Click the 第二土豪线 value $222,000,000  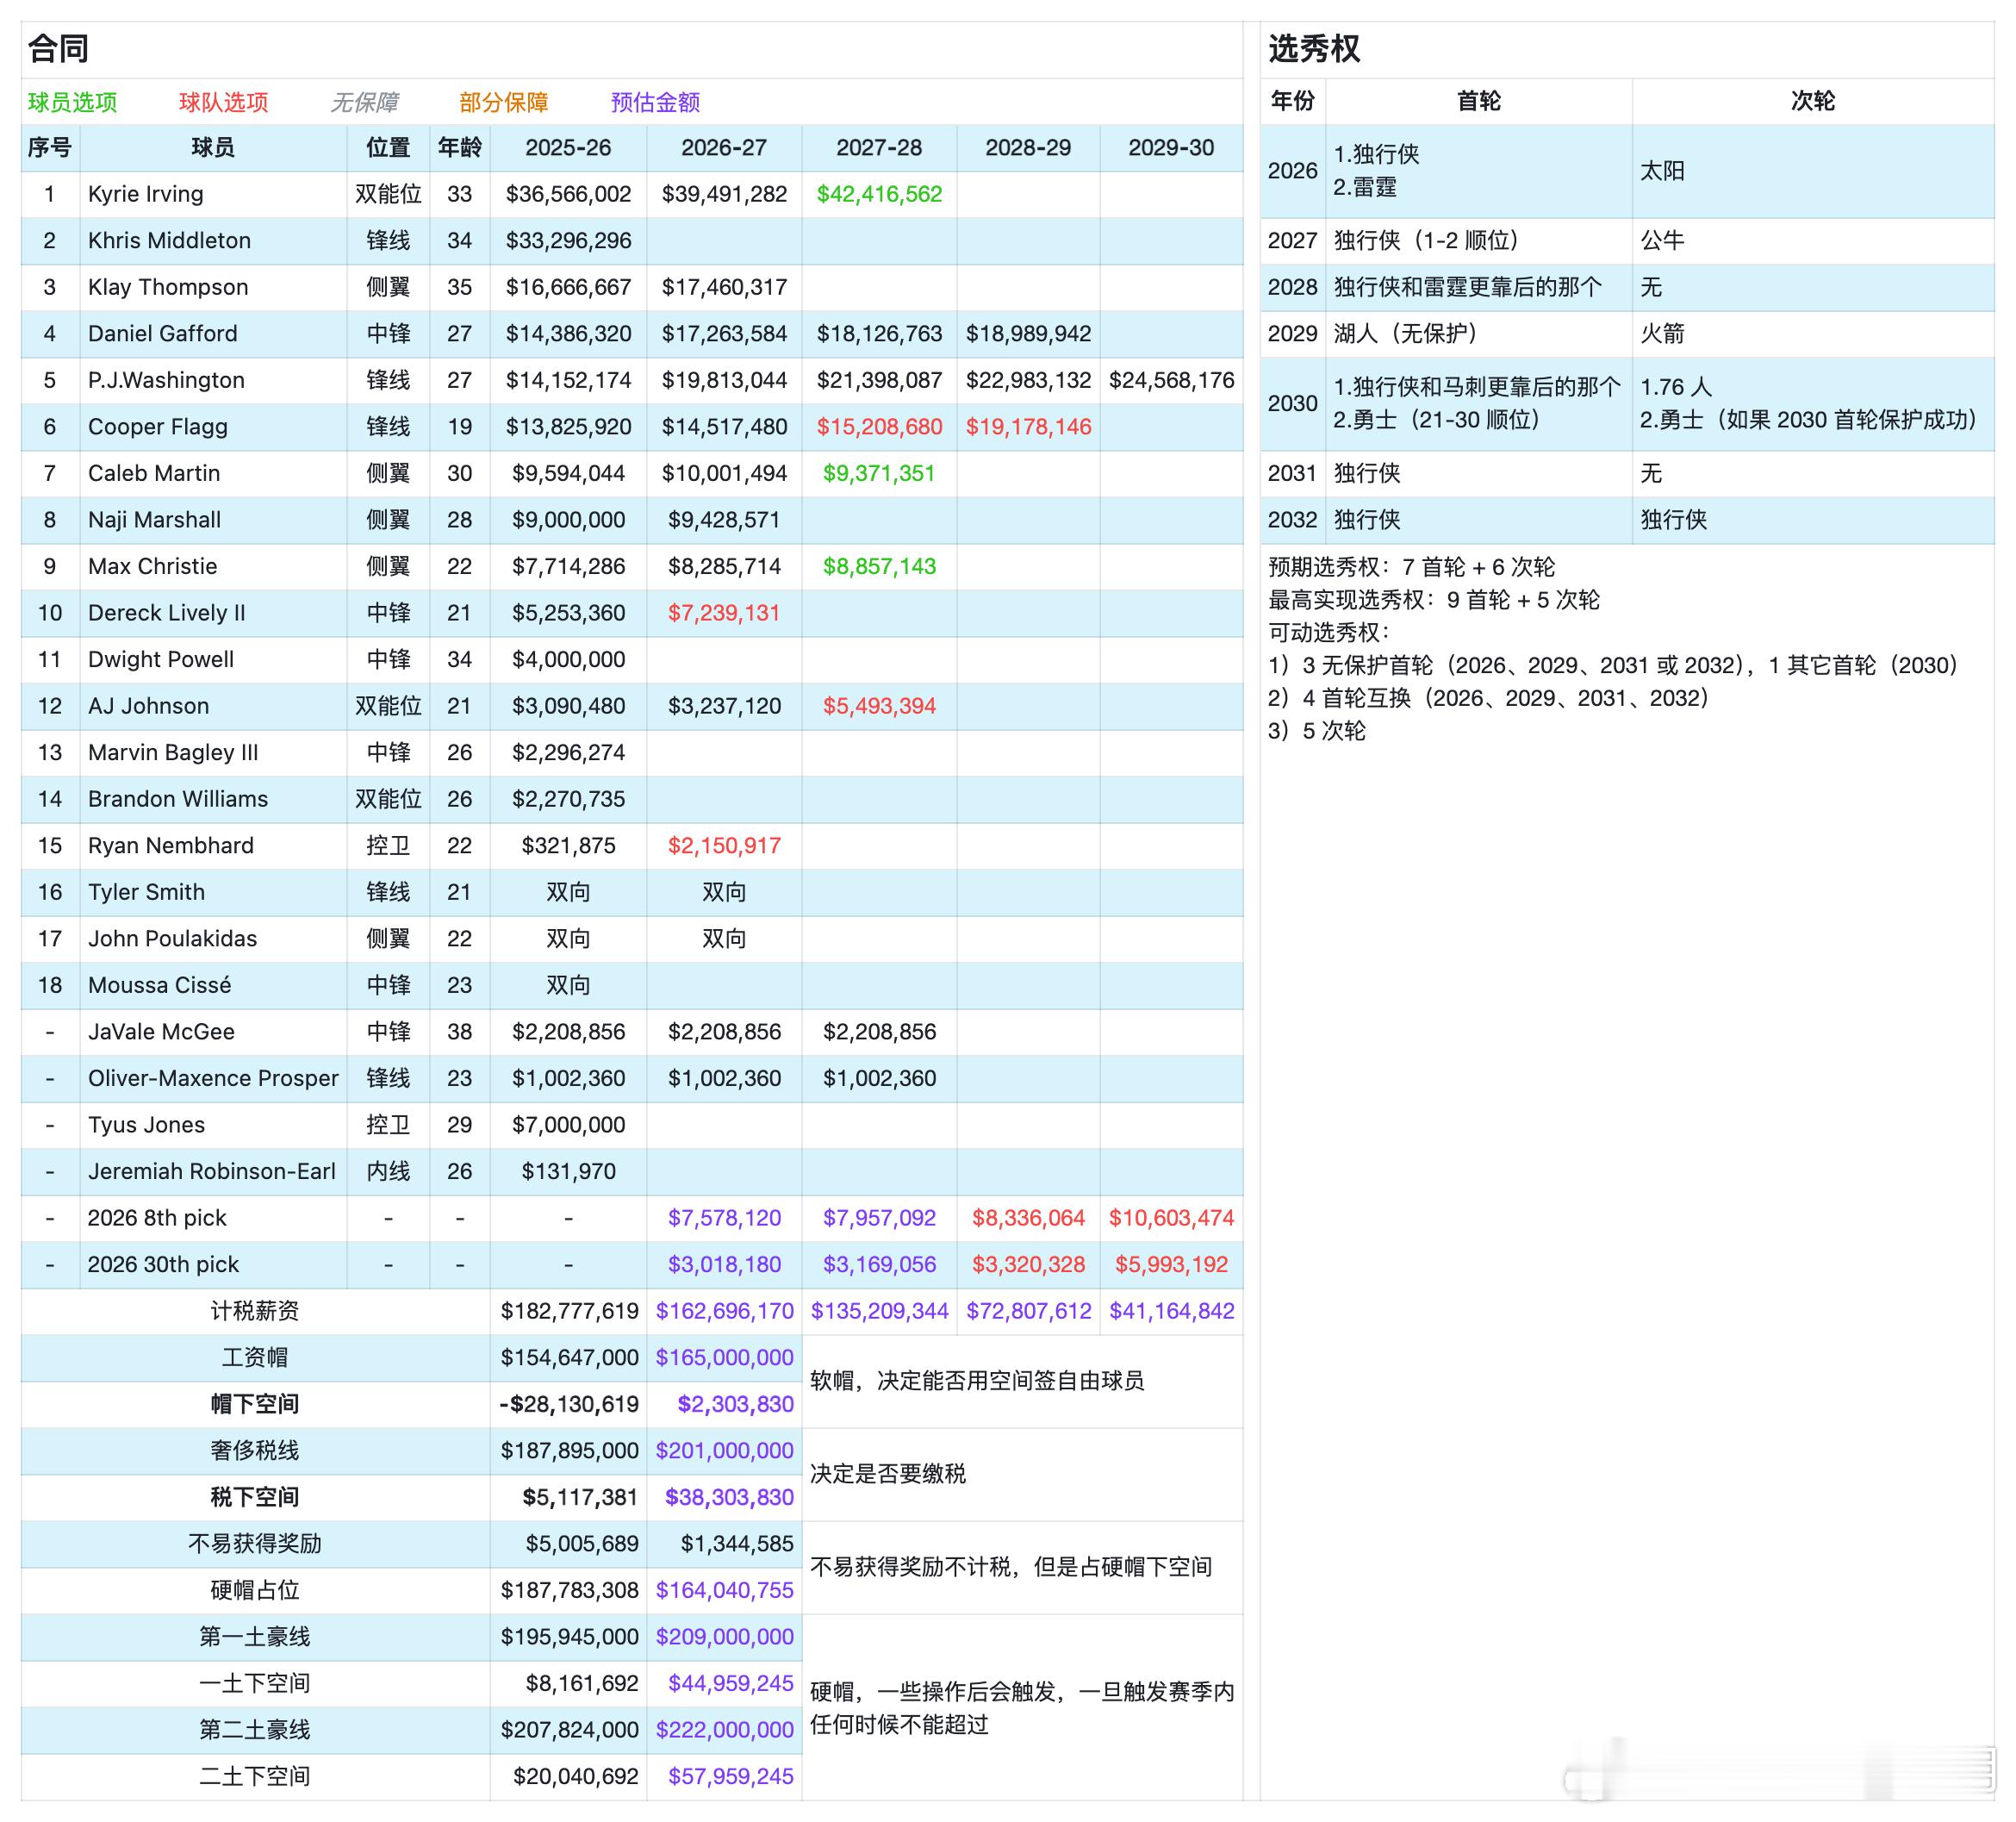pyautogui.click(x=724, y=1730)
